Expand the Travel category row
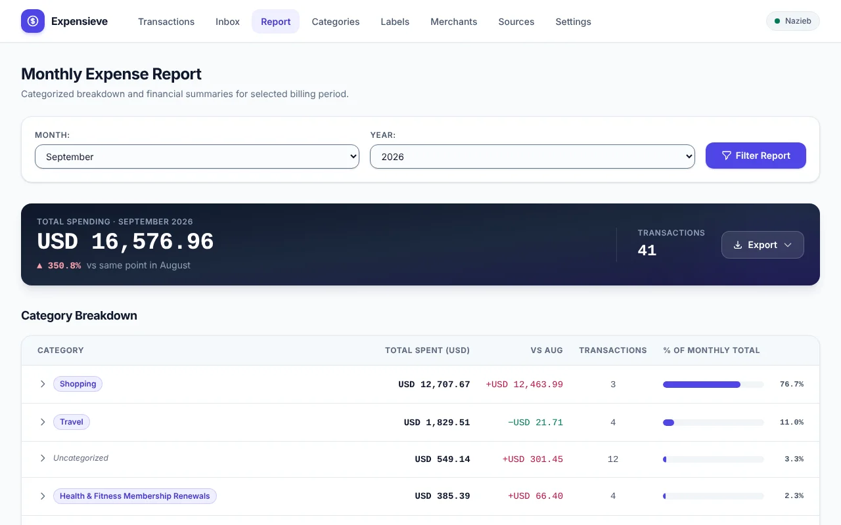 [43, 422]
